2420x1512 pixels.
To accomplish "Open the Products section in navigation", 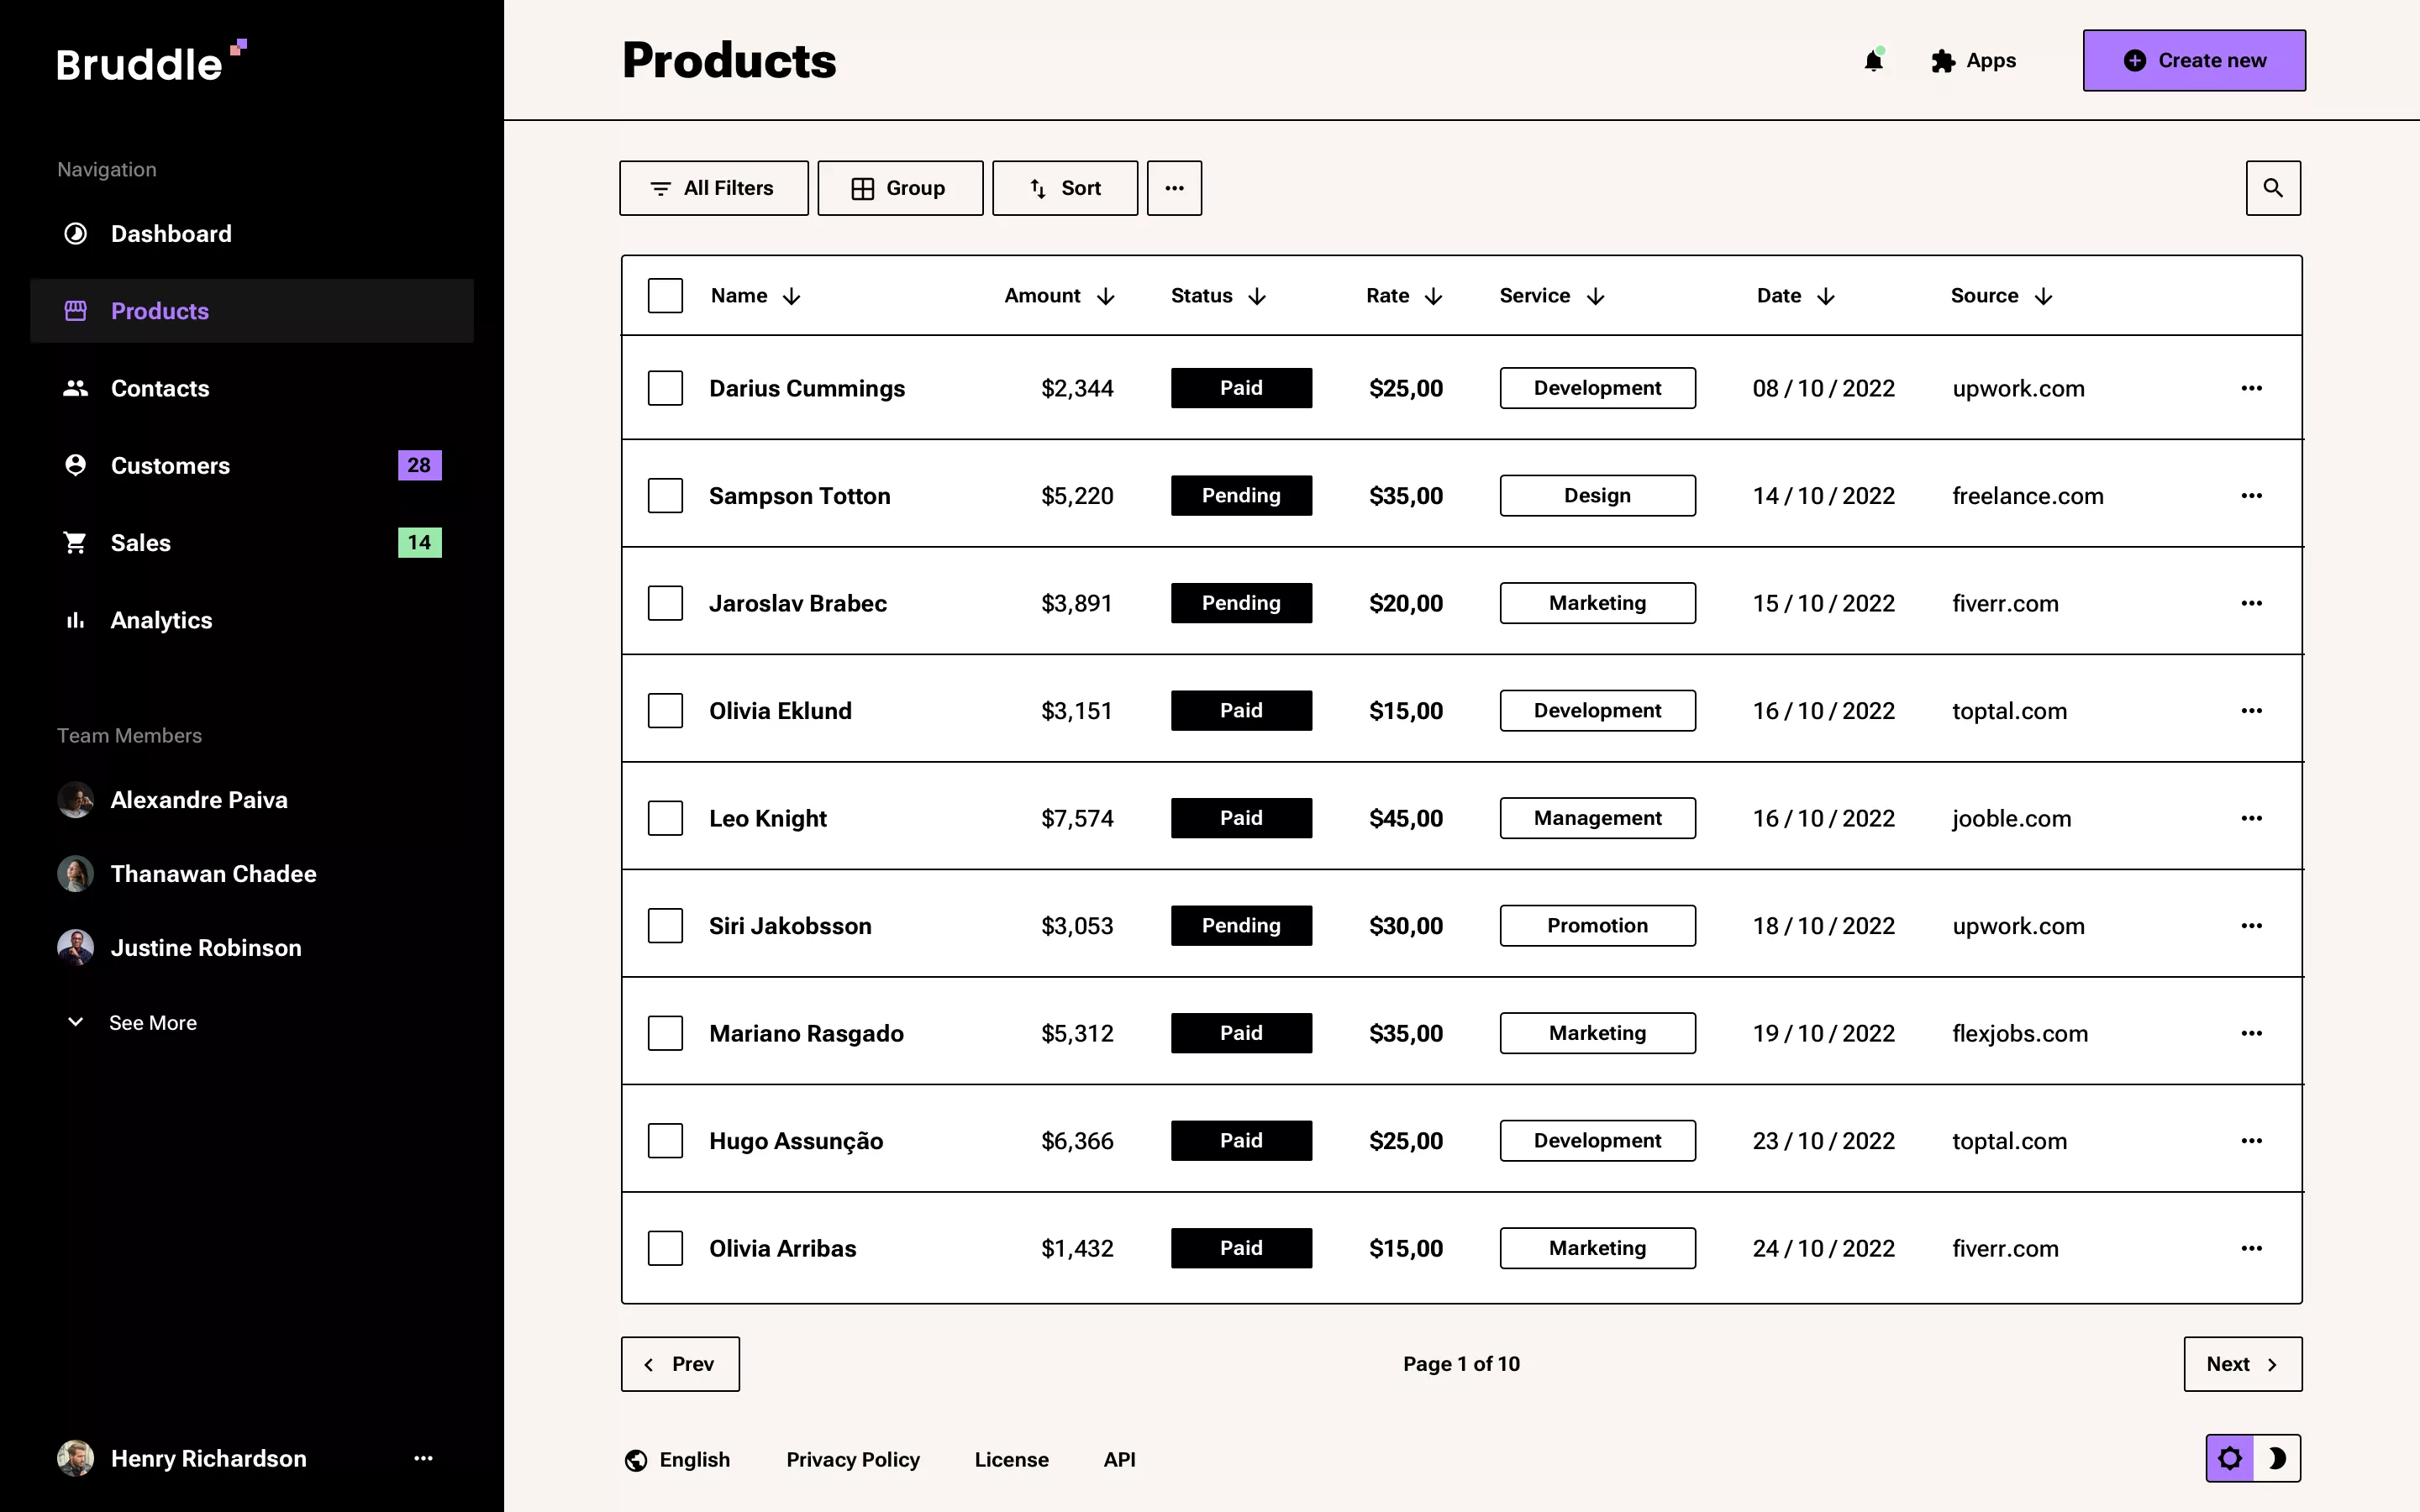I will [159, 310].
